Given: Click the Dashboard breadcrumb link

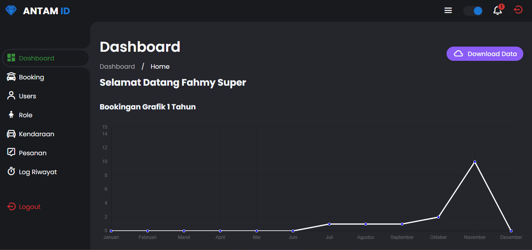Looking at the screenshot, I should click(117, 66).
